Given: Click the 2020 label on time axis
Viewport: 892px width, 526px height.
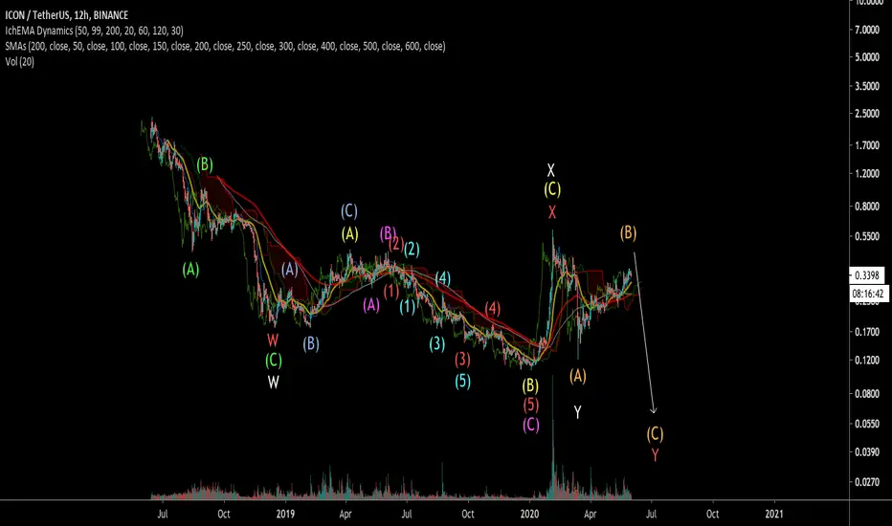Looking at the screenshot, I should point(529,515).
